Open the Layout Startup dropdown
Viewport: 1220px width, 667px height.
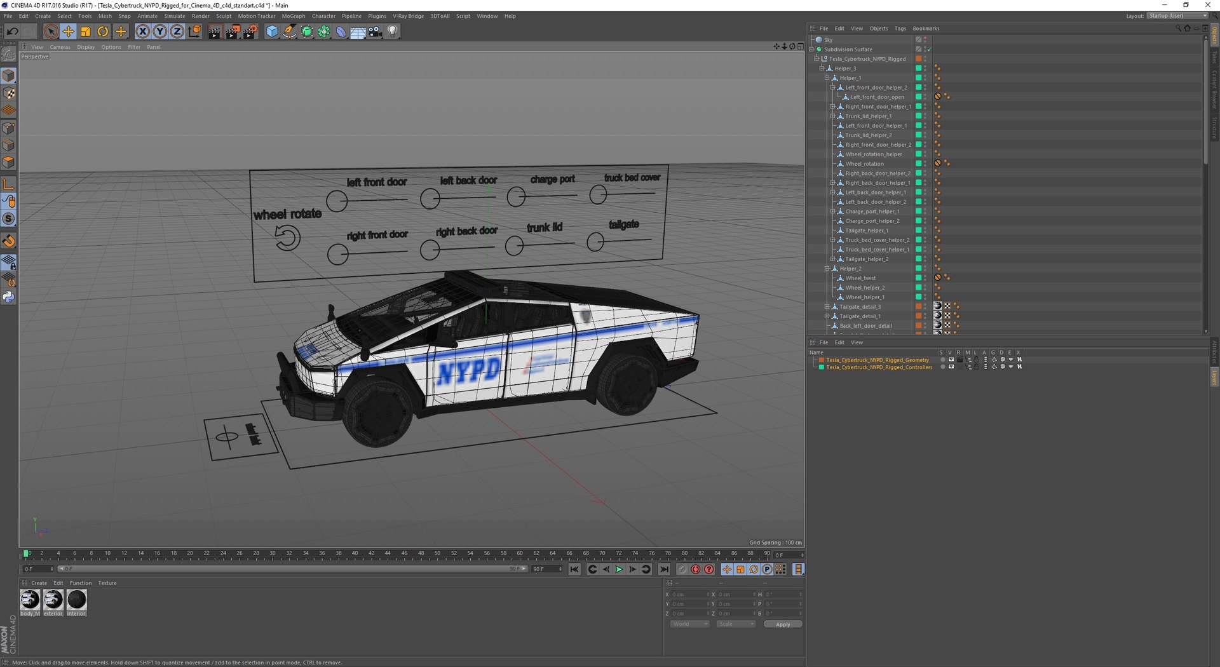coord(1177,16)
